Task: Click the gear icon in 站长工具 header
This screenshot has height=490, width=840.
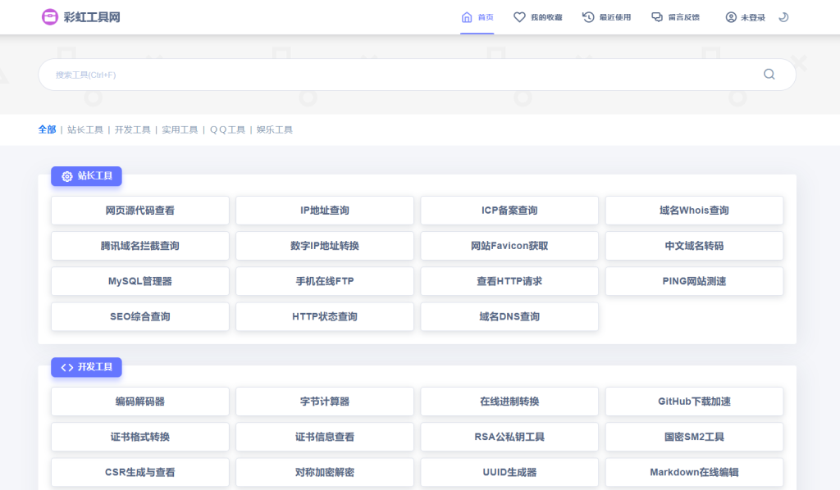Action: 67,176
